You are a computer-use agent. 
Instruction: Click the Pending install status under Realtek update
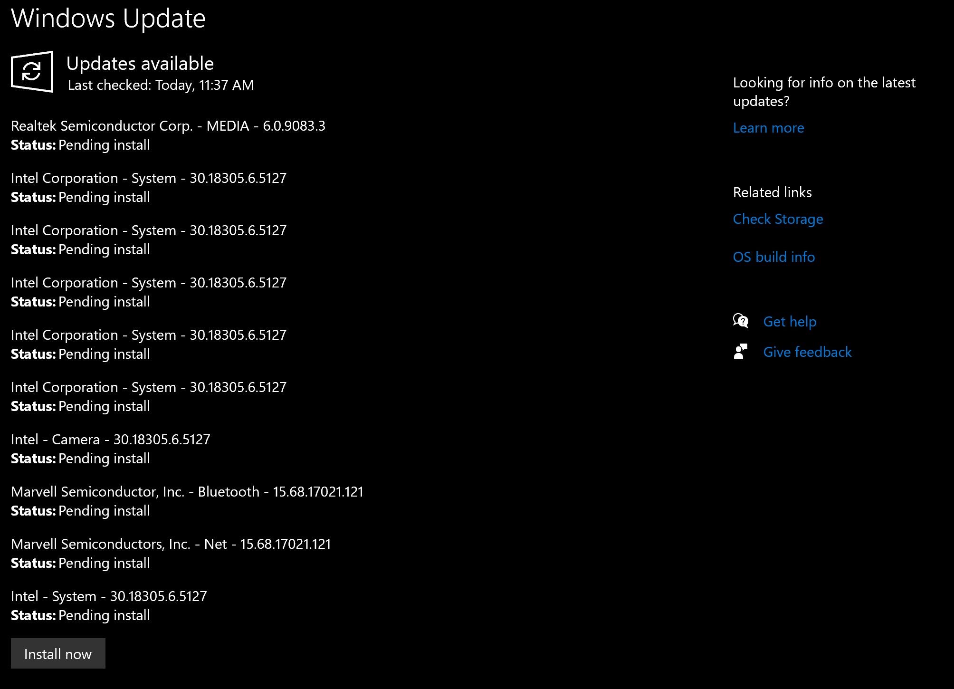[80, 145]
